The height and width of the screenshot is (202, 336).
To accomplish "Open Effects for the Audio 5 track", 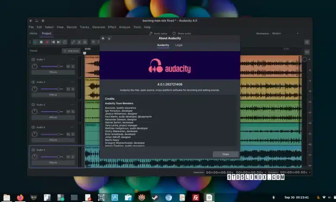I will (x=53, y=162).
